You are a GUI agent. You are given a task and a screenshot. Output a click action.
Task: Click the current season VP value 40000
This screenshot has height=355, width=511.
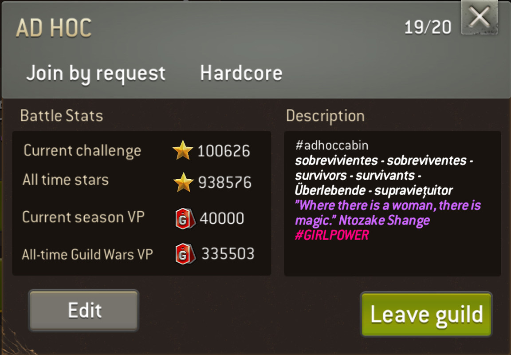coord(222,218)
